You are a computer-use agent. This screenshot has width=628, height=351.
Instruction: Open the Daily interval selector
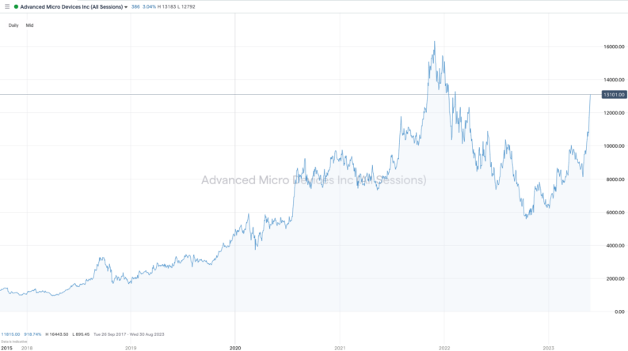click(x=13, y=25)
